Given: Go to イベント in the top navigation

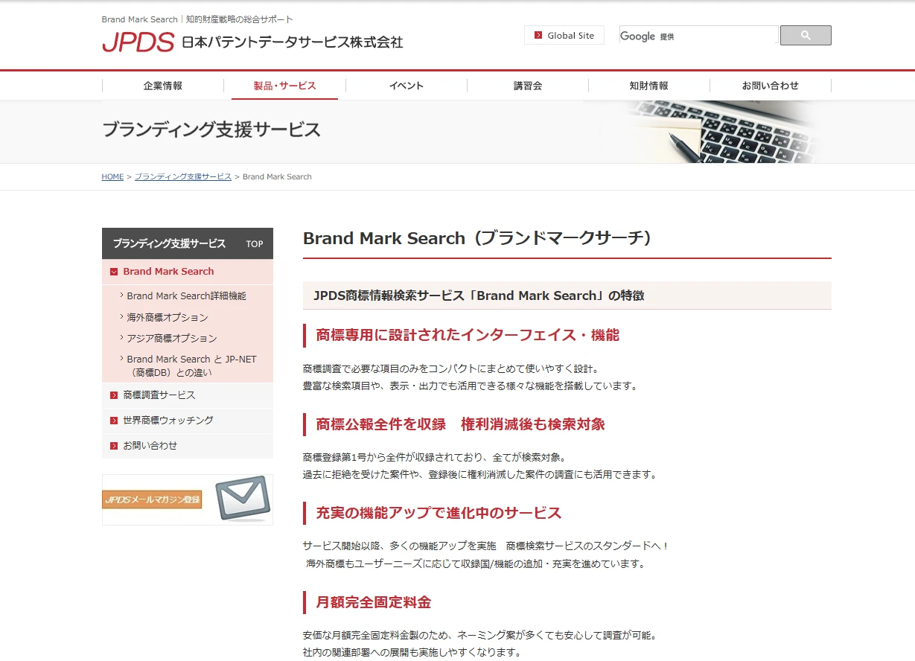Looking at the screenshot, I should click(x=407, y=86).
